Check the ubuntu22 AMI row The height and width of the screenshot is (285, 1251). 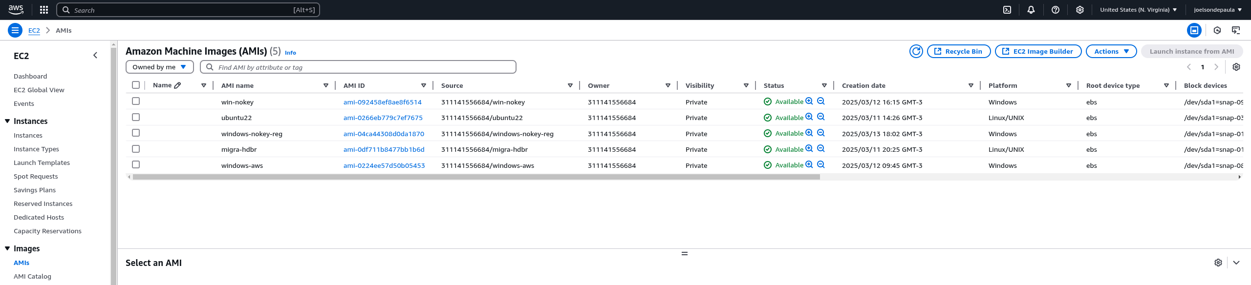pyautogui.click(x=136, y=117)
